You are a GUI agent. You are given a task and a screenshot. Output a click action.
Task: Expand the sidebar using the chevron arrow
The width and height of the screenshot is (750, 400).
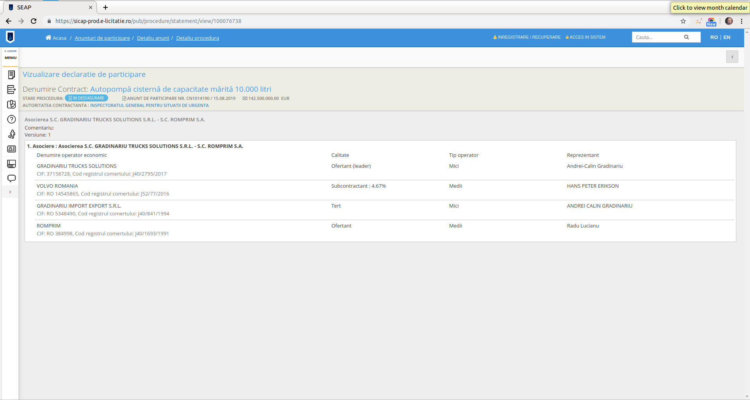tap(10, 192)
